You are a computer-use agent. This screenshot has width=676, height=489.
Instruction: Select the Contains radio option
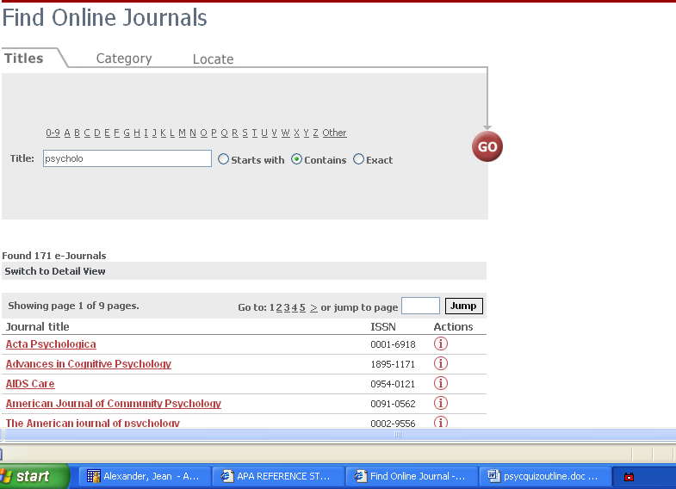(297, 159)
